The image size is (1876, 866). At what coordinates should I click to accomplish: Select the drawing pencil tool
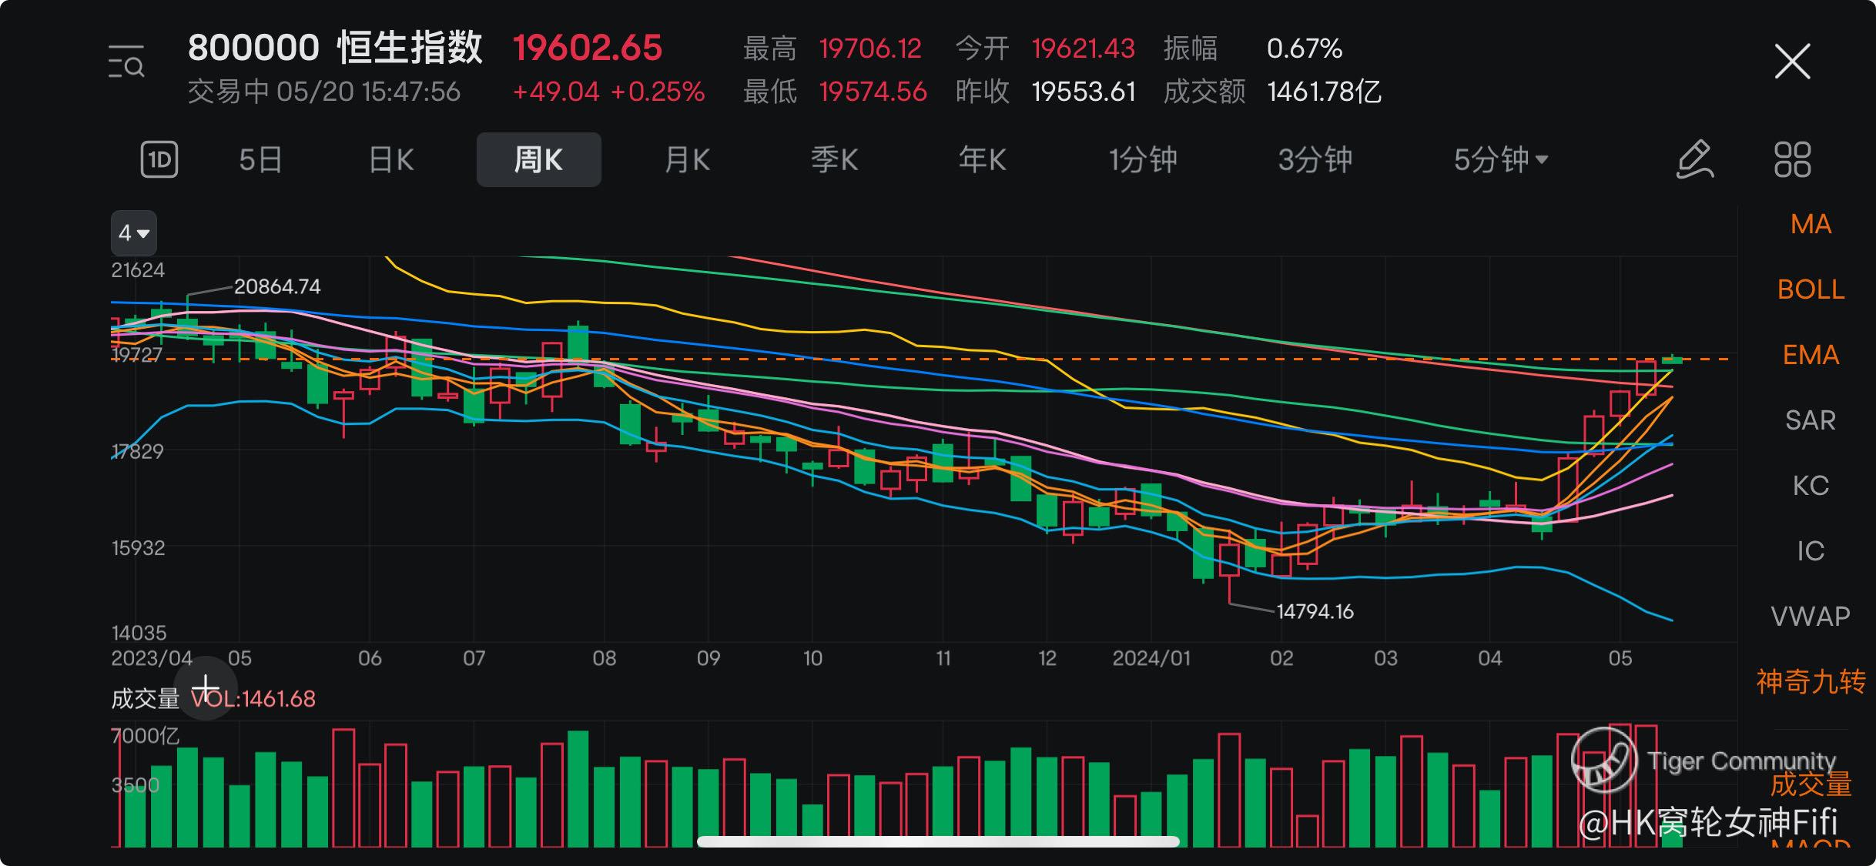click(1694, 160)
